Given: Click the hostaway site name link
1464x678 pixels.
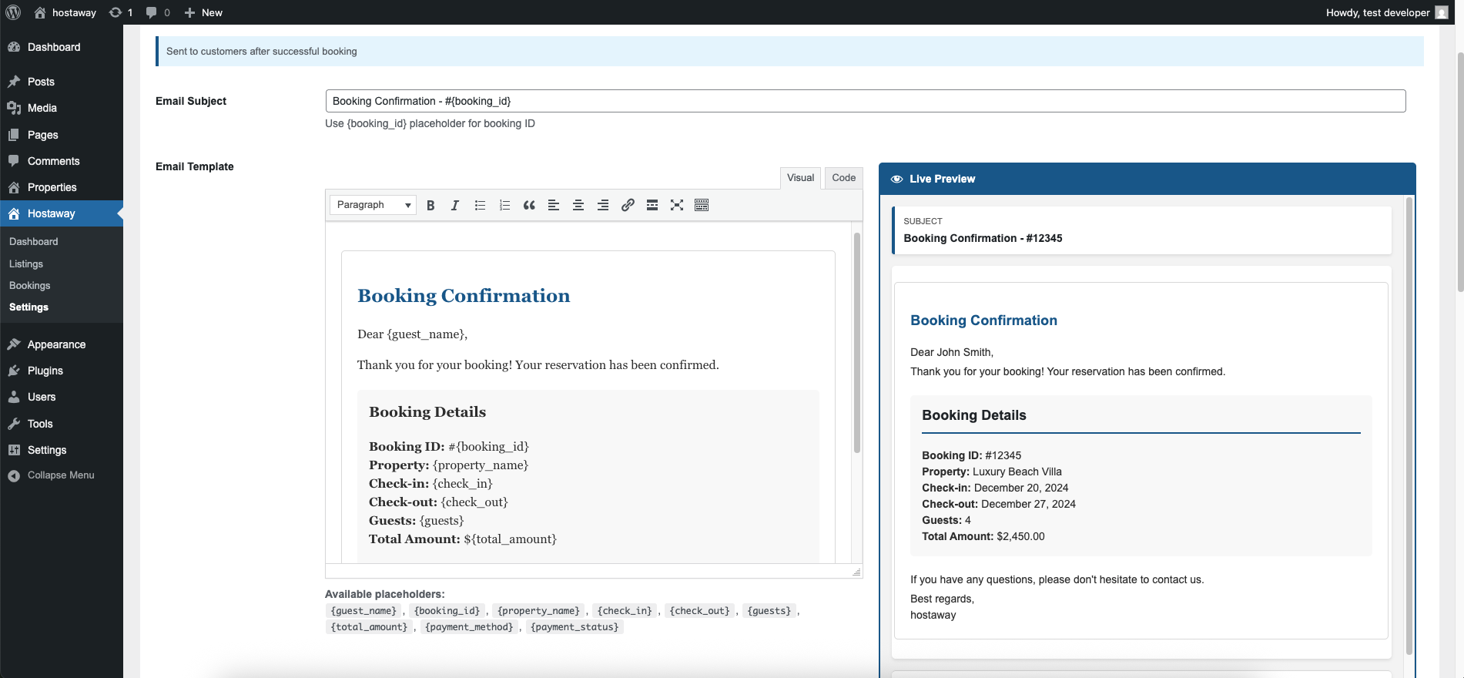Looking at the screenshot, I should 65,12.
